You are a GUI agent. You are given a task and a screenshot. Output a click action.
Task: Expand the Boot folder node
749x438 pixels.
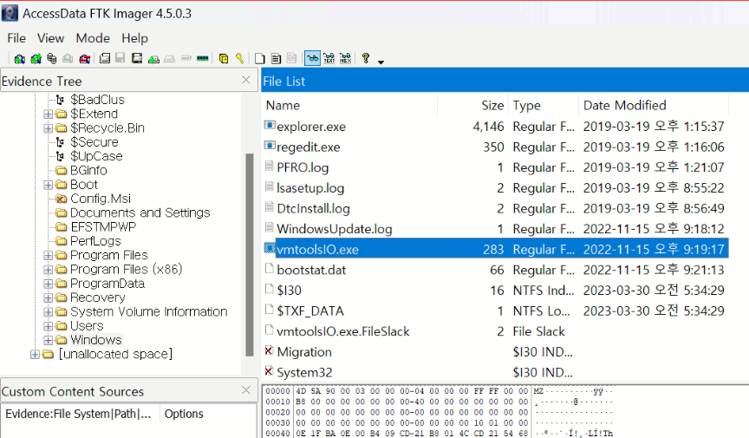click(49, 185)
